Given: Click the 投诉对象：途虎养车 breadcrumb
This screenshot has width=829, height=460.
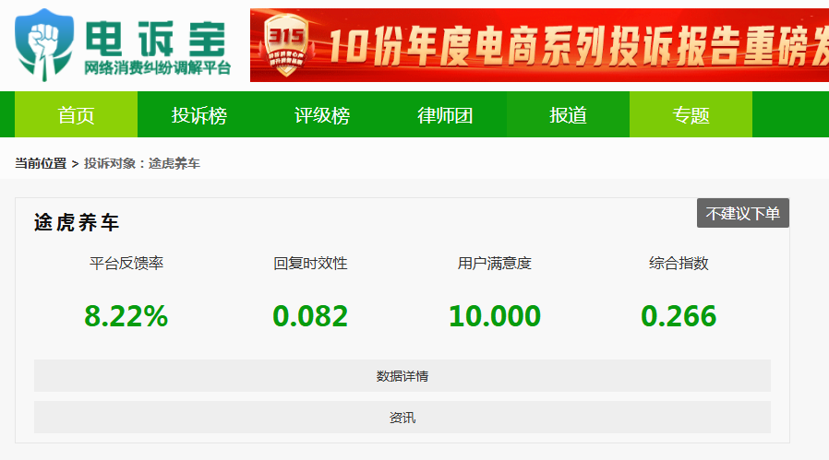Looking at the screenshot, I should 141,163.
